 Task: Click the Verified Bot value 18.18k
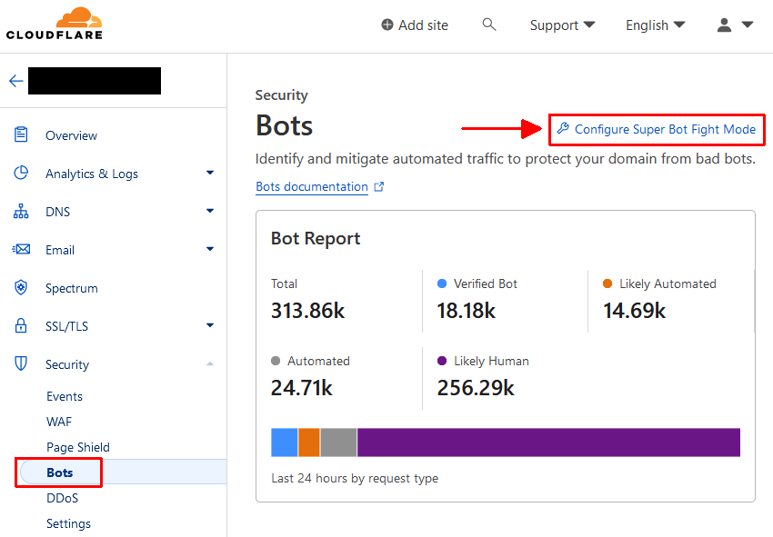pyautogui.click(x=466, y=311)
